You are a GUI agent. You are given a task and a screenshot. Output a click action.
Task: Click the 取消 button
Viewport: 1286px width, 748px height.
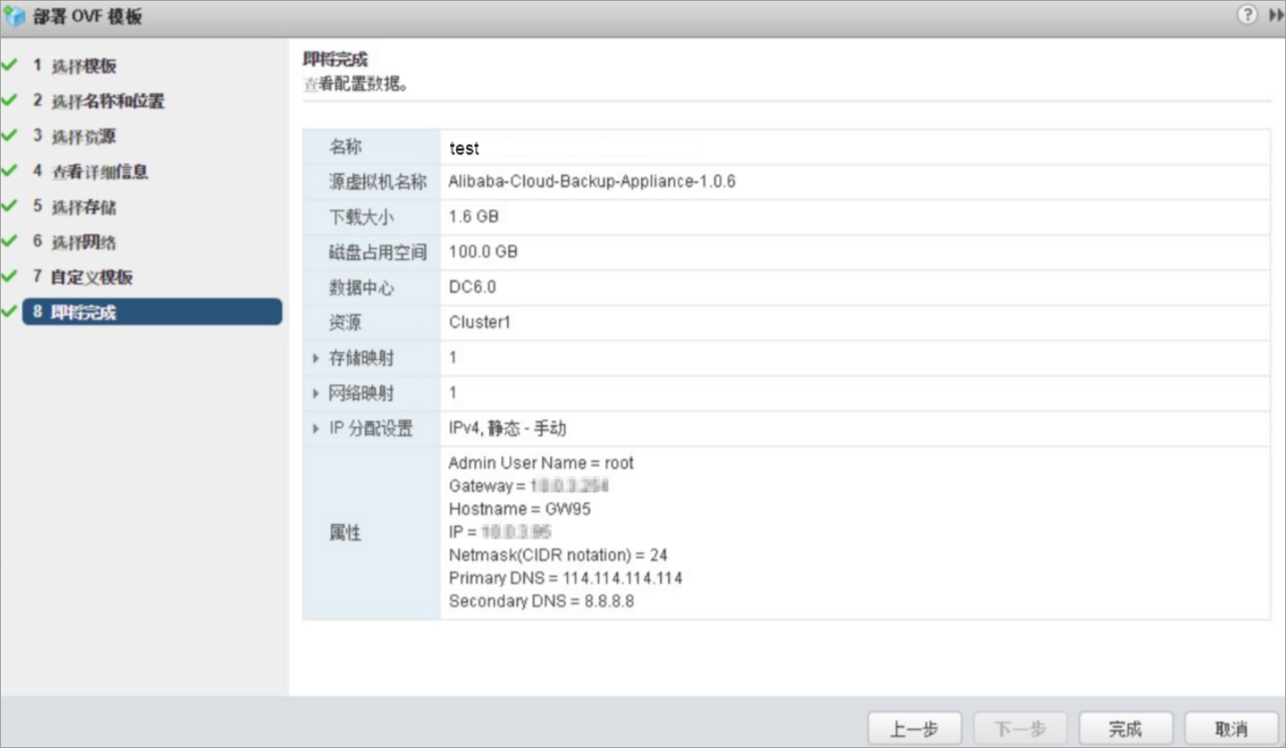[x=1232, y=729]
